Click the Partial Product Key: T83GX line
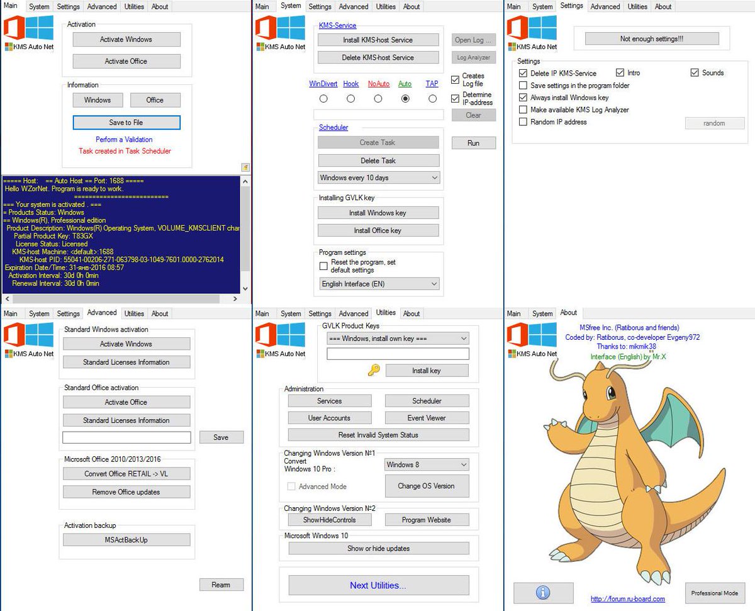This screenshot has height=611, width=755. coord(52,235)
